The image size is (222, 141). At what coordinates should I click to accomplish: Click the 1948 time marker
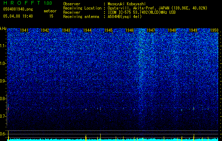pyautogui.click(x=172, y=30)
